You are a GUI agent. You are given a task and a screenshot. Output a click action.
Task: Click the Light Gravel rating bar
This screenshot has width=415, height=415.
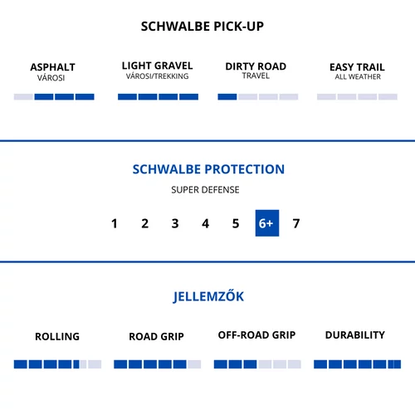(x=158, y=96)
